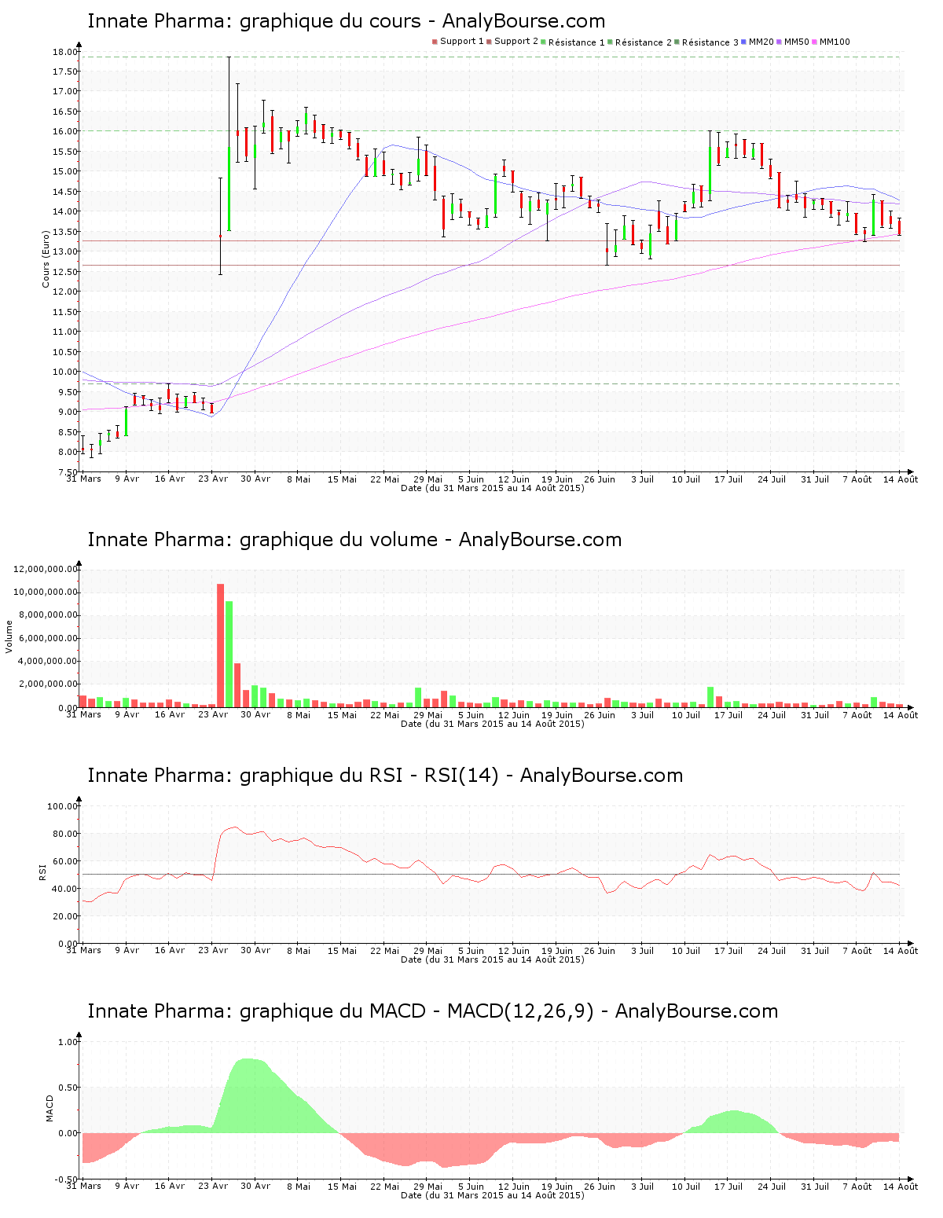Screen dimensions: 943x1218
Task: Click the 'RSI' vertical axis label
Action: (x=42, y=871)
